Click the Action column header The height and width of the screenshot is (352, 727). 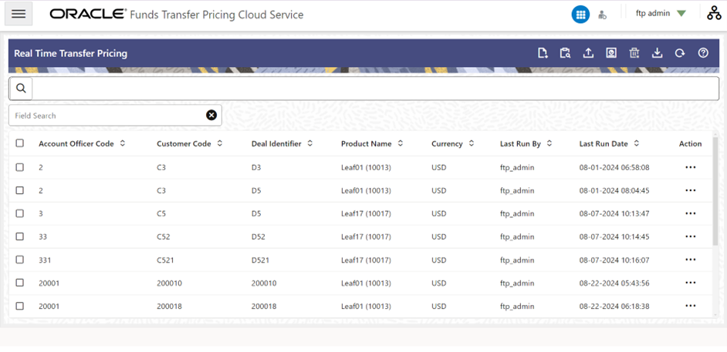point(691,144)
